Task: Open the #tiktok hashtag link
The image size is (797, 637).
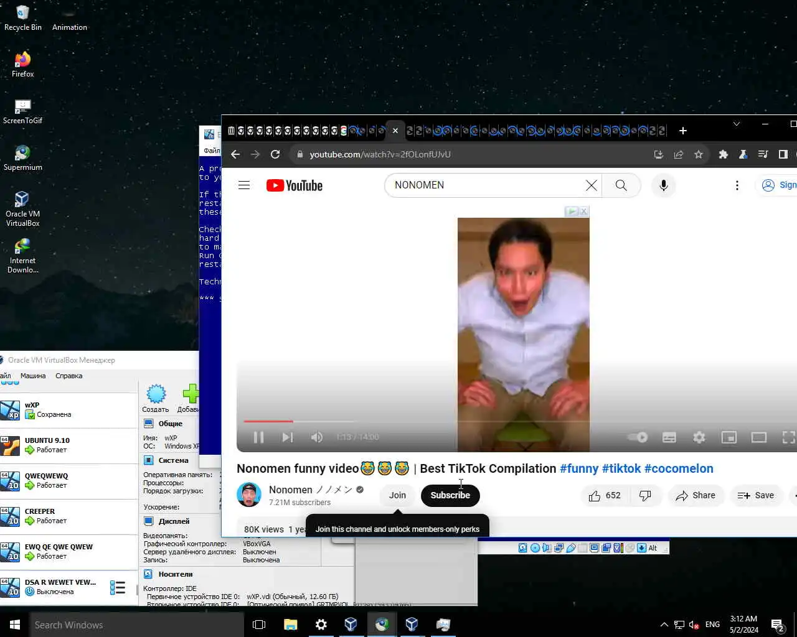Action: pos(621,468)
